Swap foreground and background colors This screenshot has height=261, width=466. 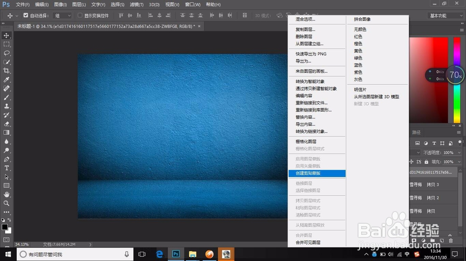pos(9,220)
